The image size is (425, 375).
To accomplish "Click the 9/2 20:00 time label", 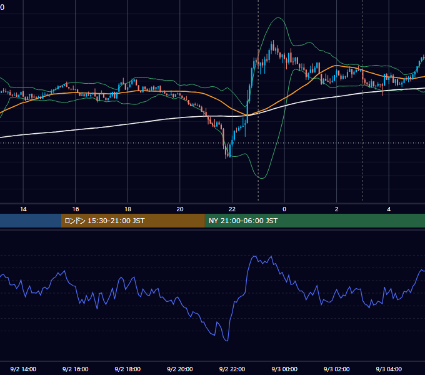I will 180,369.
